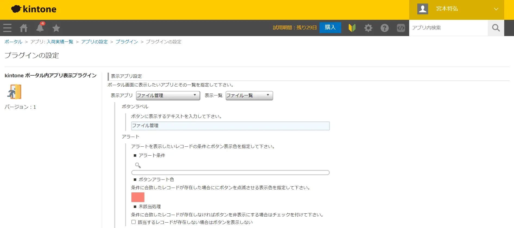Click the ボタンアラート色 label
This screenshot has height=228, width=514.
coord(156,179)
